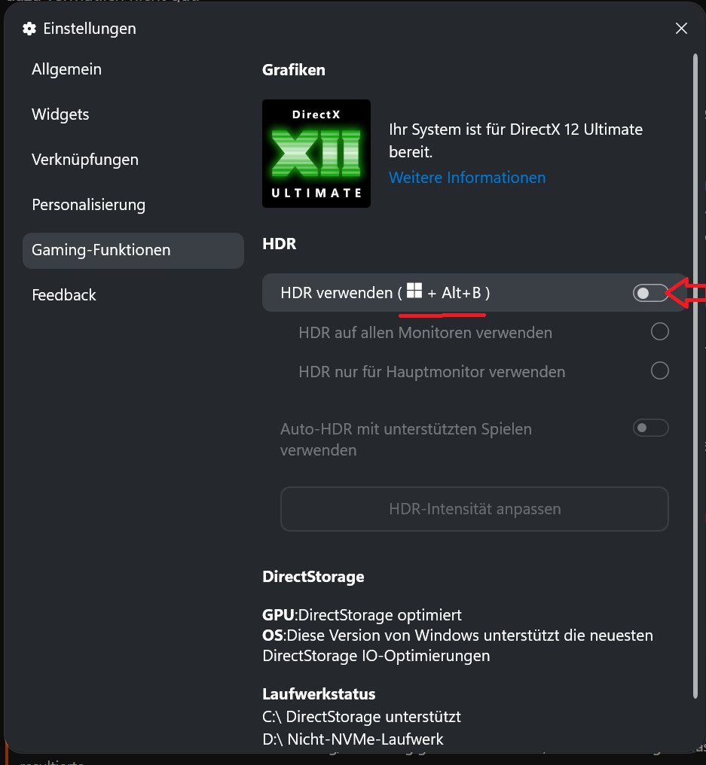Toggle "Auto-HDR mit unterstützten Spielen verwenden"
Image resolution: width=706 pixels, height=765 pixels.
pos(649,427)
